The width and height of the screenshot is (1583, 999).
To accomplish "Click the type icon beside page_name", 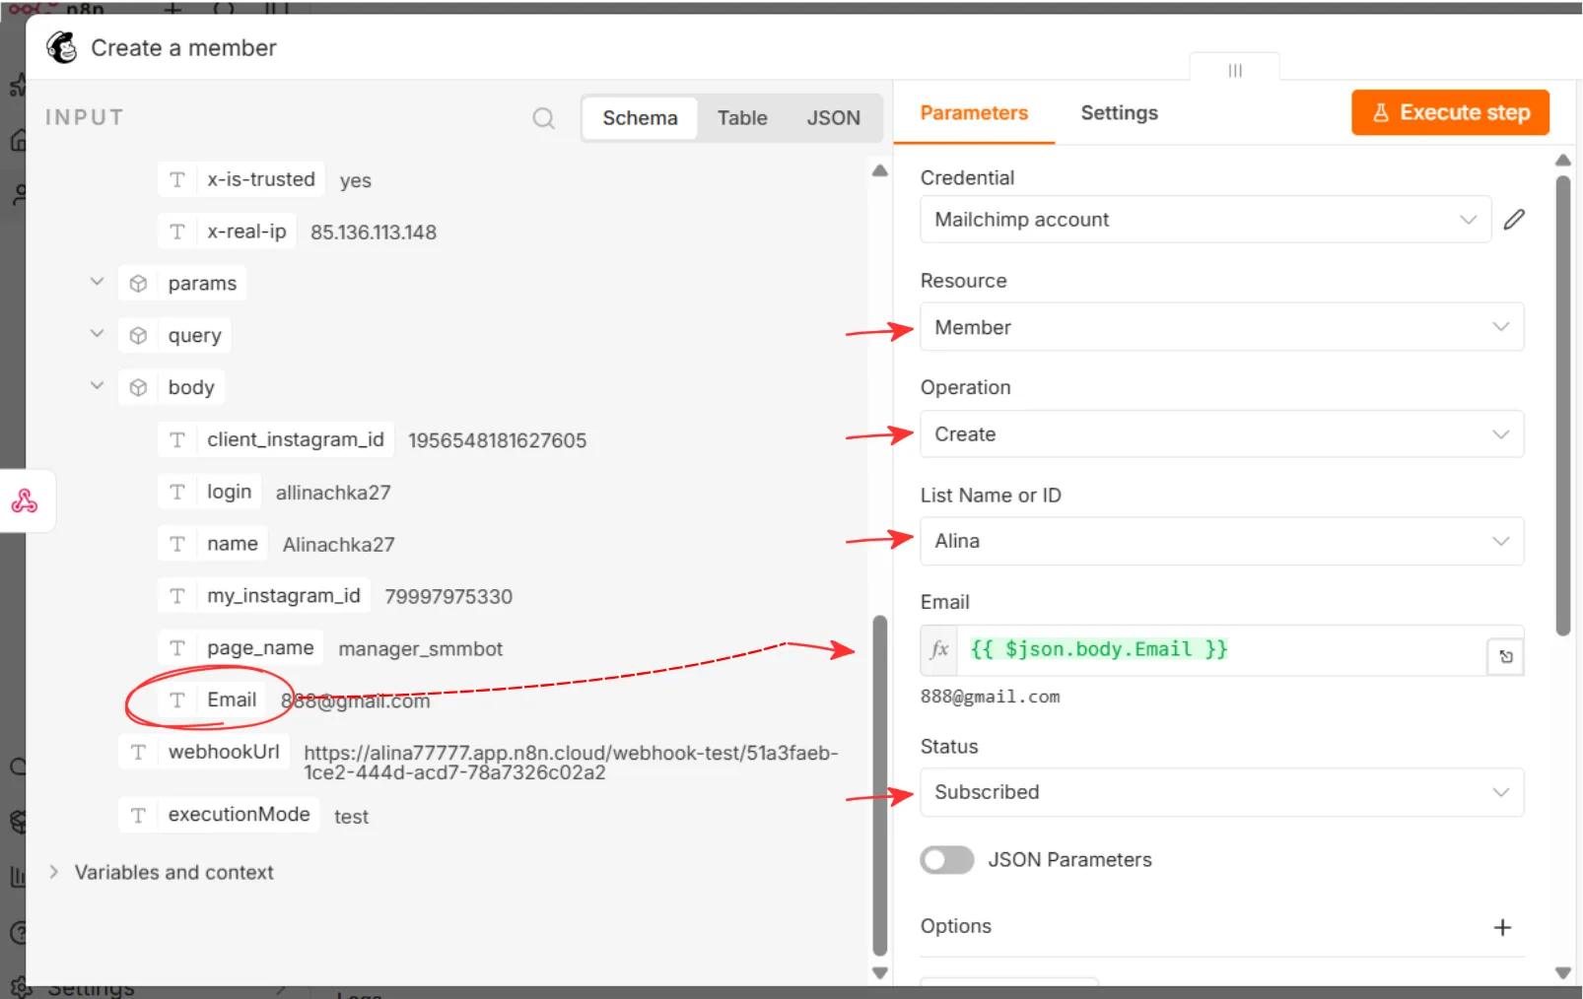I will coord(177,648).
